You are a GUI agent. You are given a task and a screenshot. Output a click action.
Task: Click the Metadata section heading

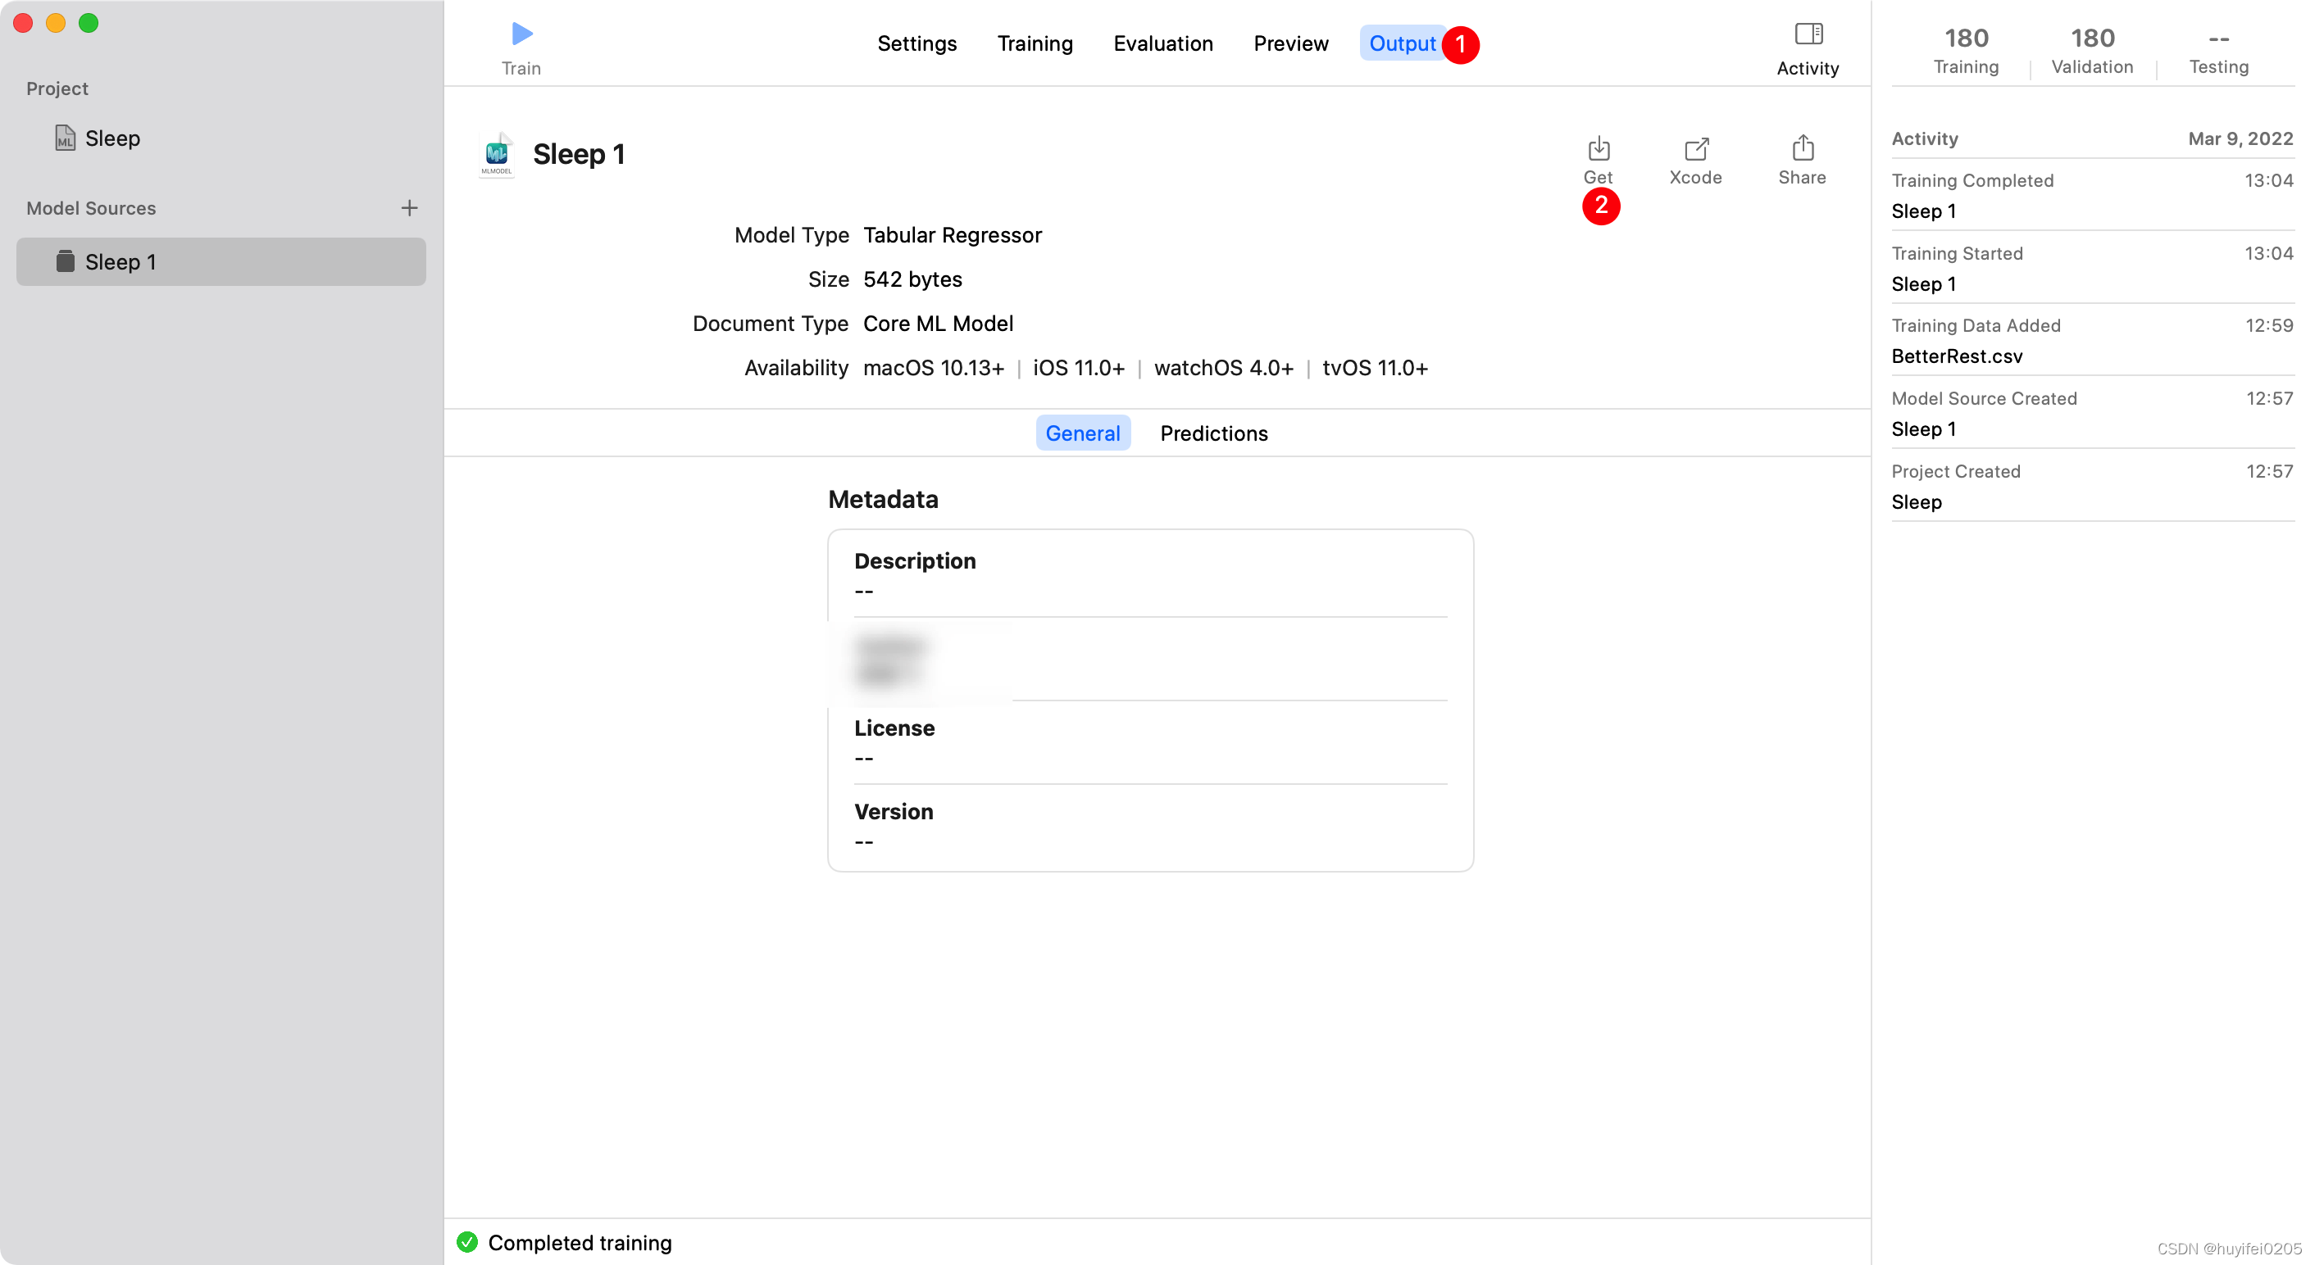click(x=883, y=499)
